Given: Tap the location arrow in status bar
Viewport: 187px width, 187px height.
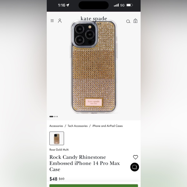Looking at the screenshot, I should click(x=68, y=5).
